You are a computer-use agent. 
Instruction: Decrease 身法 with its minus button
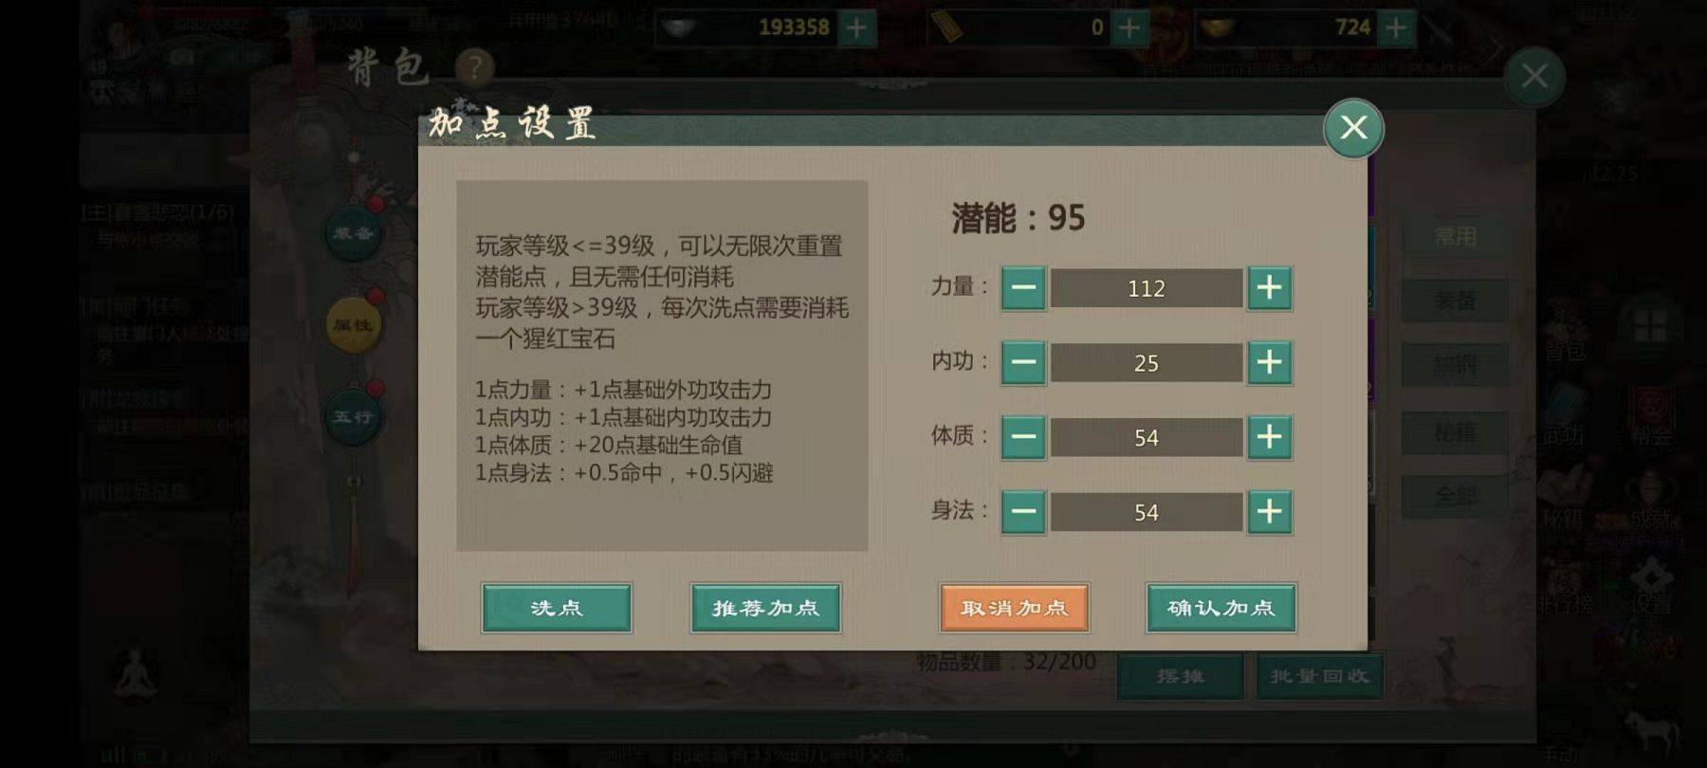(1023, 512)
